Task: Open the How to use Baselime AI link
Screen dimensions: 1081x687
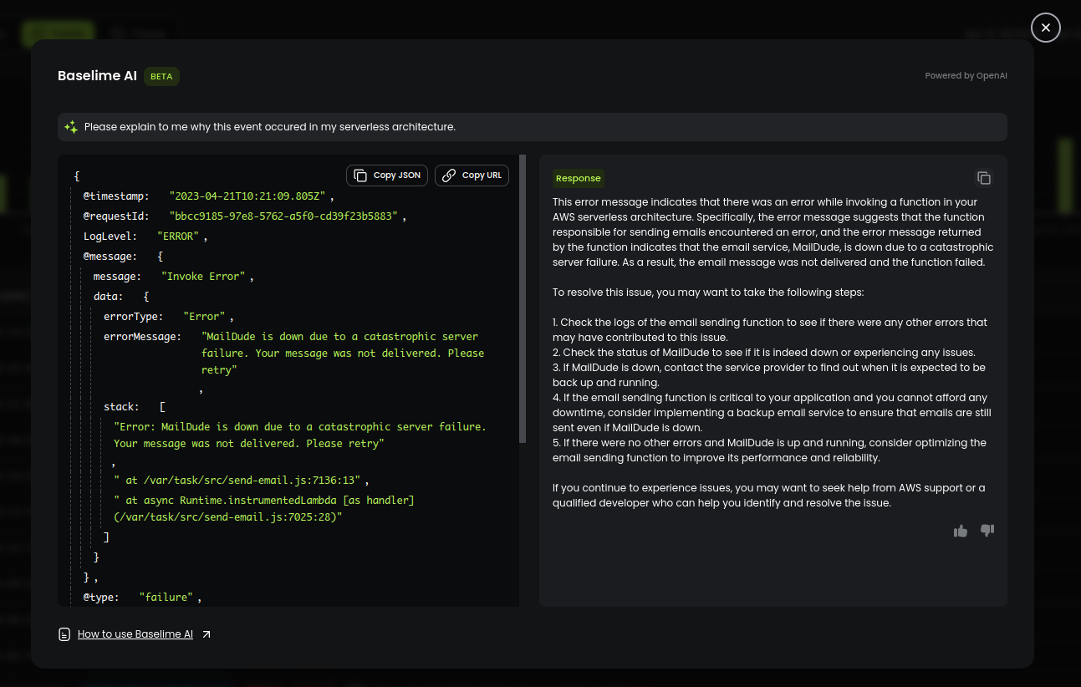Action: click(x=135, y=634)
